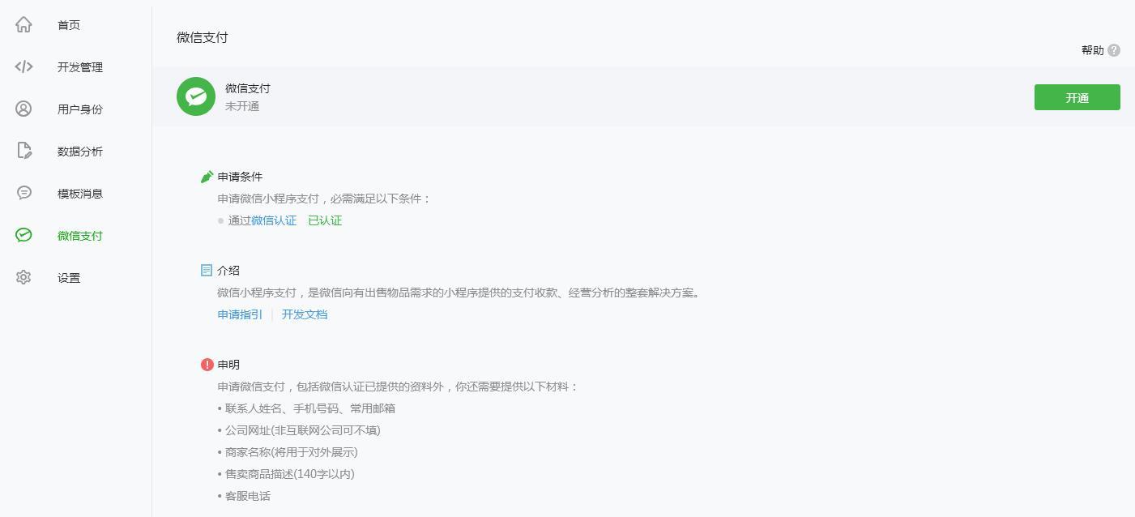Click the large WeChat Pay logo
The image size is (1135, 517).
196,97
